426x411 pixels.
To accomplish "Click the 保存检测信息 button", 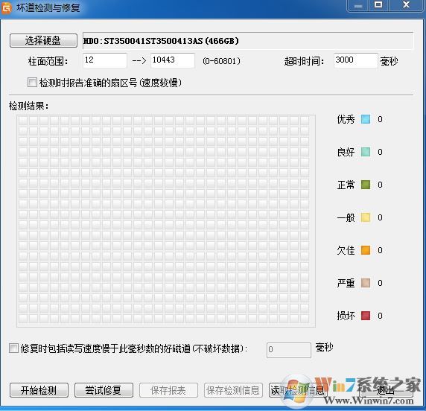I will tap(233, 390).
